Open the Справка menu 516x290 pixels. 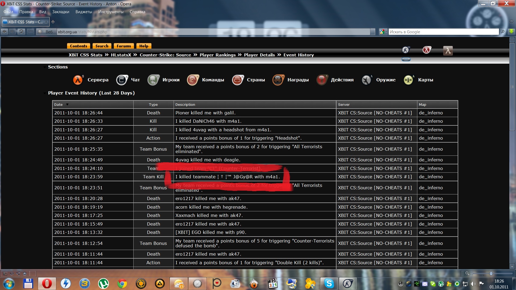[137, 12]
